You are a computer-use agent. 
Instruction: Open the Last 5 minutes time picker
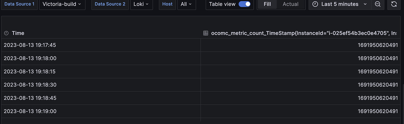point(340,4)
